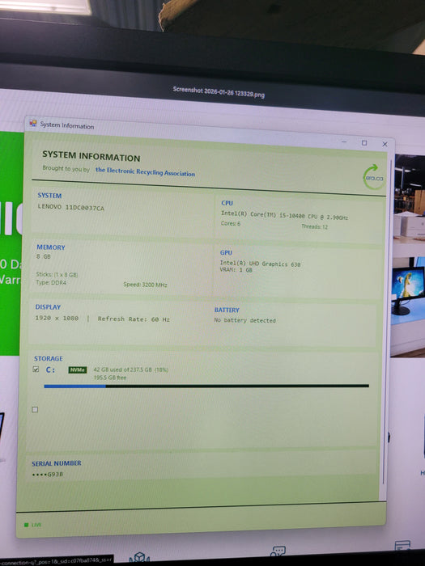
Task: Click the BATTERY section heading
Action: click(227, 310)
